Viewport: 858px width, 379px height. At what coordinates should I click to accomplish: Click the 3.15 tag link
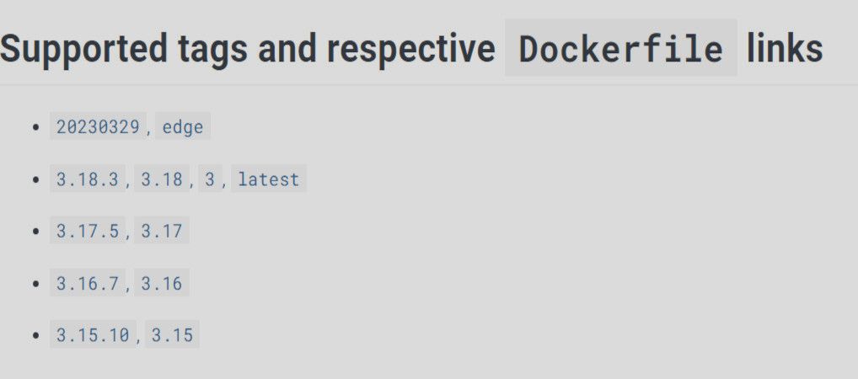172,335
